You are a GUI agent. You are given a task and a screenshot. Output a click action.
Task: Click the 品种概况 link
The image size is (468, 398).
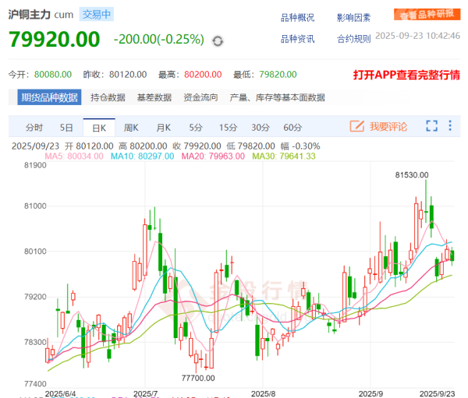[x=297, y=17]
